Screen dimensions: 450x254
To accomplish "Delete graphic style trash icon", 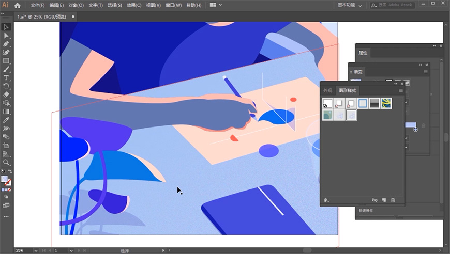I will (393, 200).
